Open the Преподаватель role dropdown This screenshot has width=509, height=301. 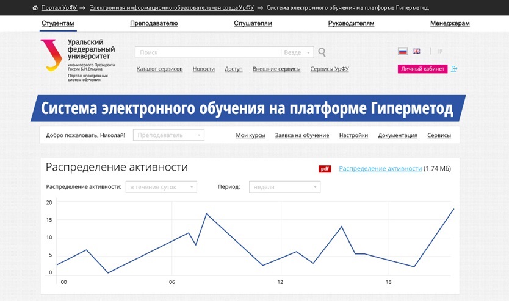[x=168, y=135]
